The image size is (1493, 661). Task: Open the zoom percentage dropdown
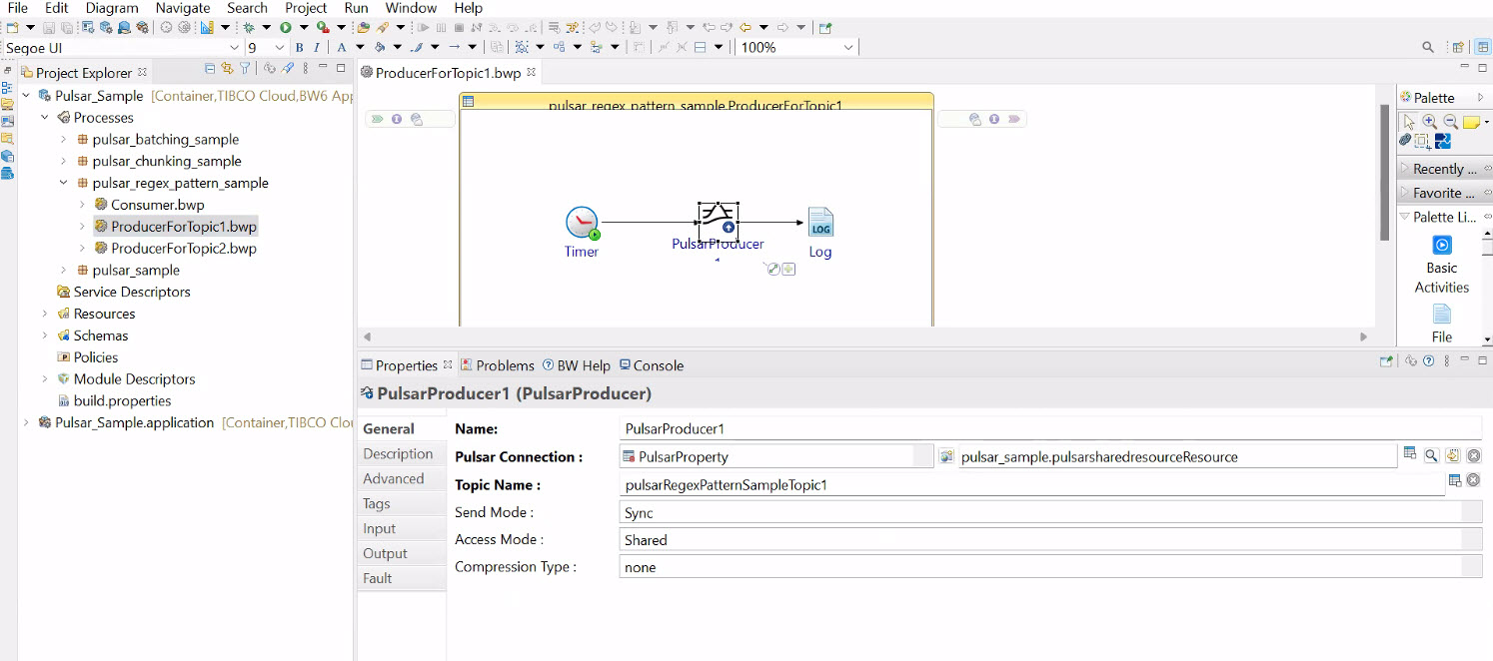click(848, 47)
